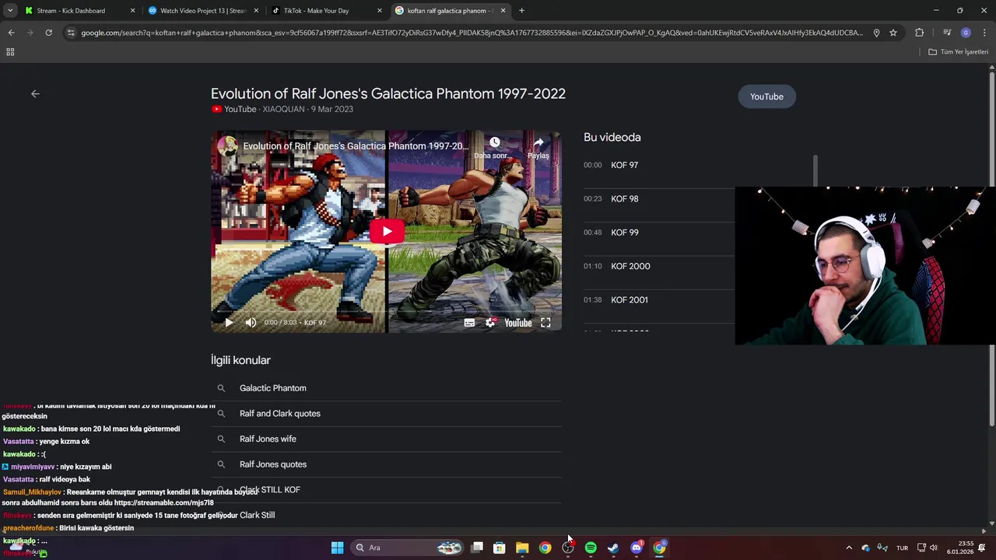Viewport: 996px width, 560px height.
Task: Jump to KOF 2001 chapter
Action: [658, 299]
